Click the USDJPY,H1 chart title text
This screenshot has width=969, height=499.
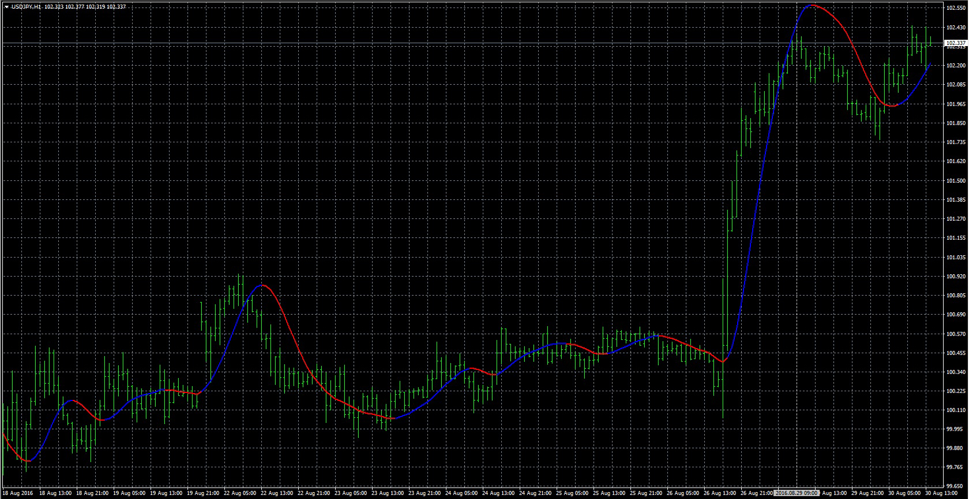[26, 7]
